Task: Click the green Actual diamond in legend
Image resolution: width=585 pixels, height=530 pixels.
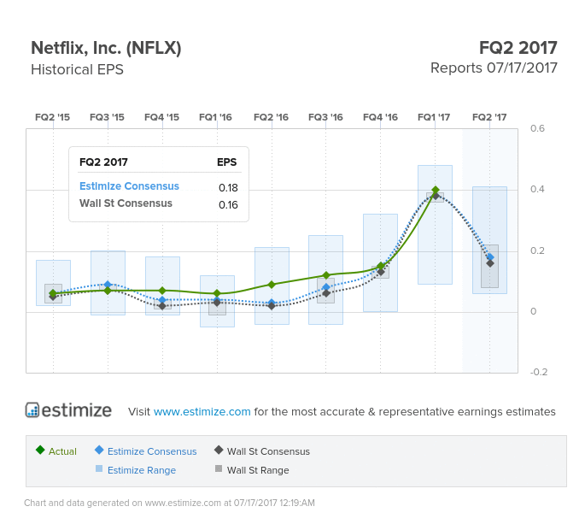Action: pyautogui.click(x=40, y=450)
